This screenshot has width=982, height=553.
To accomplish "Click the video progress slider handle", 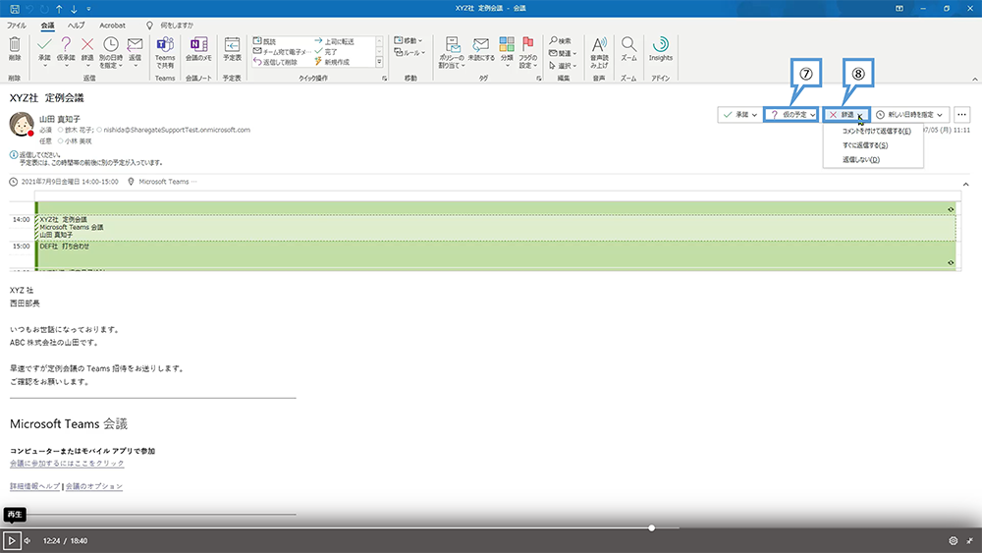I will click(x=651, y=527).
